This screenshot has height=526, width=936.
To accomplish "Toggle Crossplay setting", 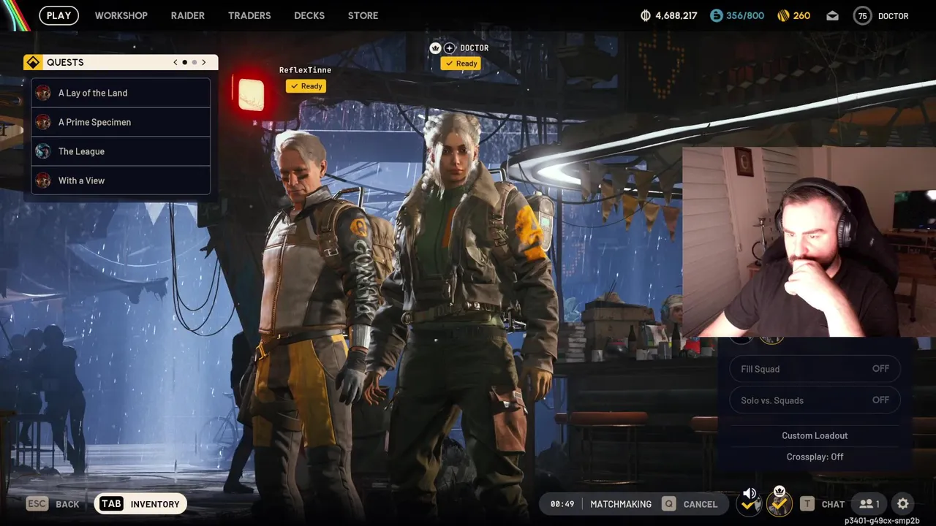I will click(815, 457).
